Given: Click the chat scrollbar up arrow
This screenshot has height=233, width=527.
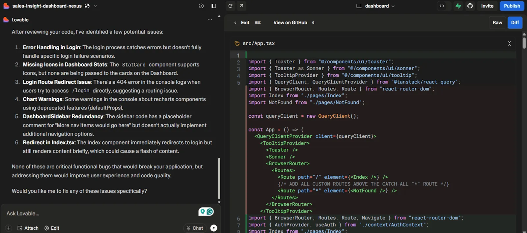Looking at the screenshot, I should coord(219,16).
